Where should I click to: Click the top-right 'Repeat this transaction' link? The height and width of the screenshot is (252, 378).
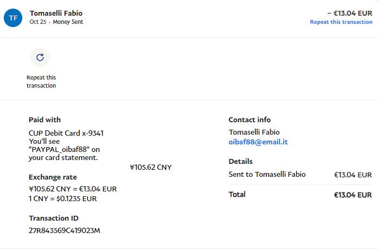341,22
